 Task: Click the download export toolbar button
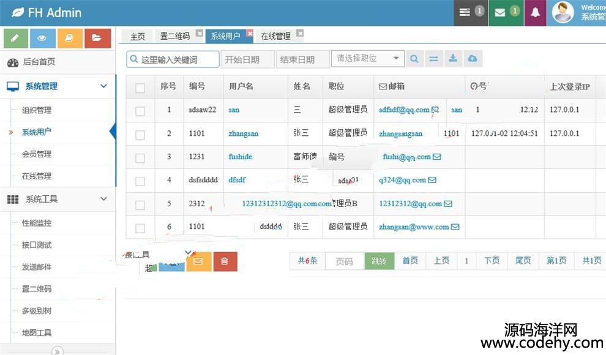[453, 59]
